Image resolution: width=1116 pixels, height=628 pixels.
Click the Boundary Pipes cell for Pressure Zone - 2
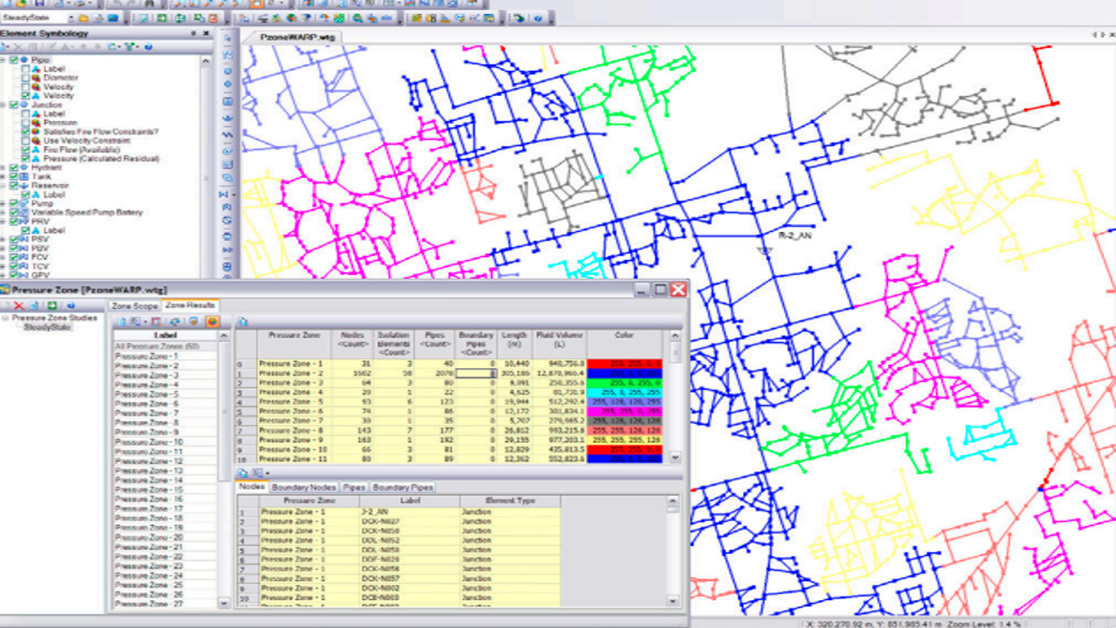(x=476, y=373)
